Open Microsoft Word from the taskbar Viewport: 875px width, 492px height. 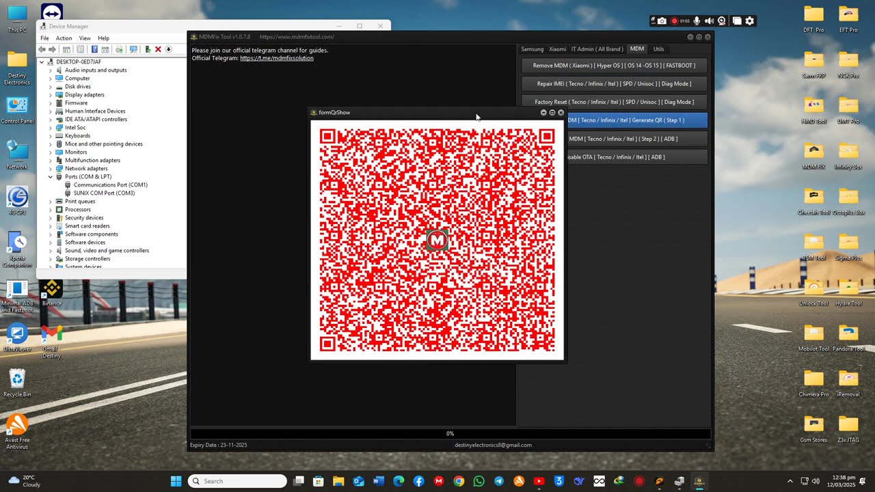coord(379,481)
